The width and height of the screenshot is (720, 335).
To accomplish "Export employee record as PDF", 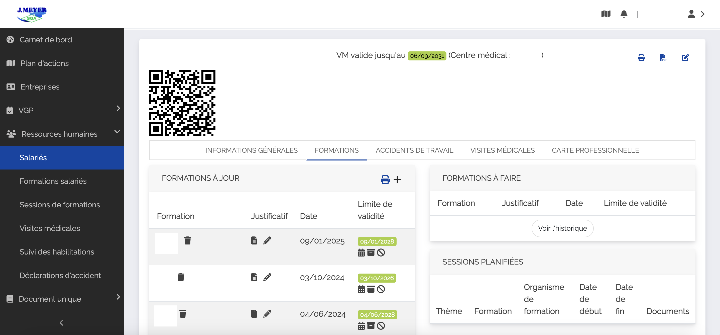I will coord(663,58).
